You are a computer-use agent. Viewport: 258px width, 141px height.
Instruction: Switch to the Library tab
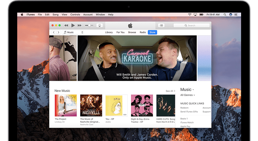(109, 32)
